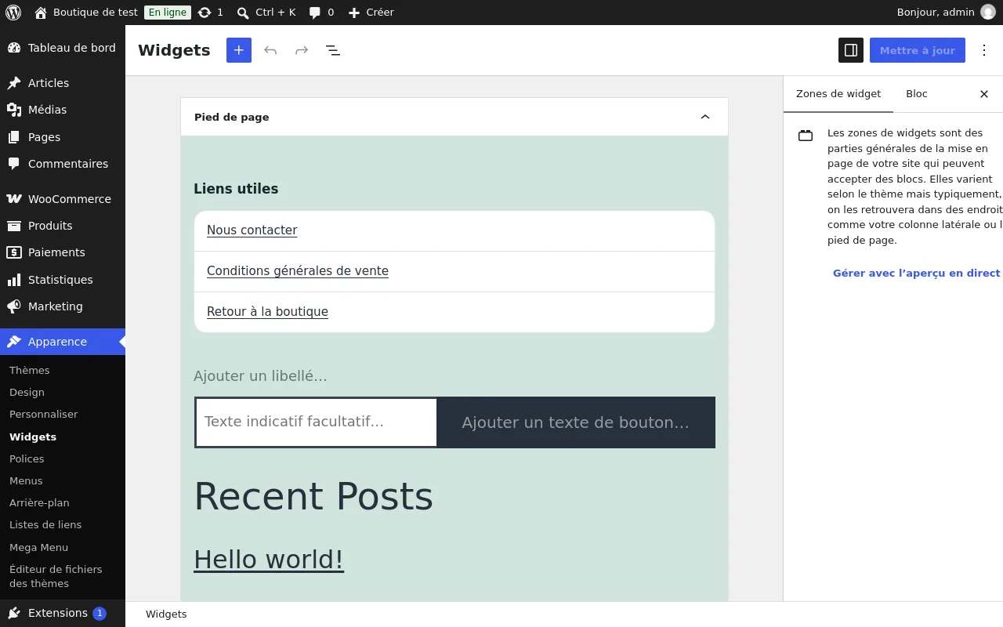The width and height of the screenshot is (1003, 627).
Task: Open the WooCommerce menu
Action: [63, 199]
